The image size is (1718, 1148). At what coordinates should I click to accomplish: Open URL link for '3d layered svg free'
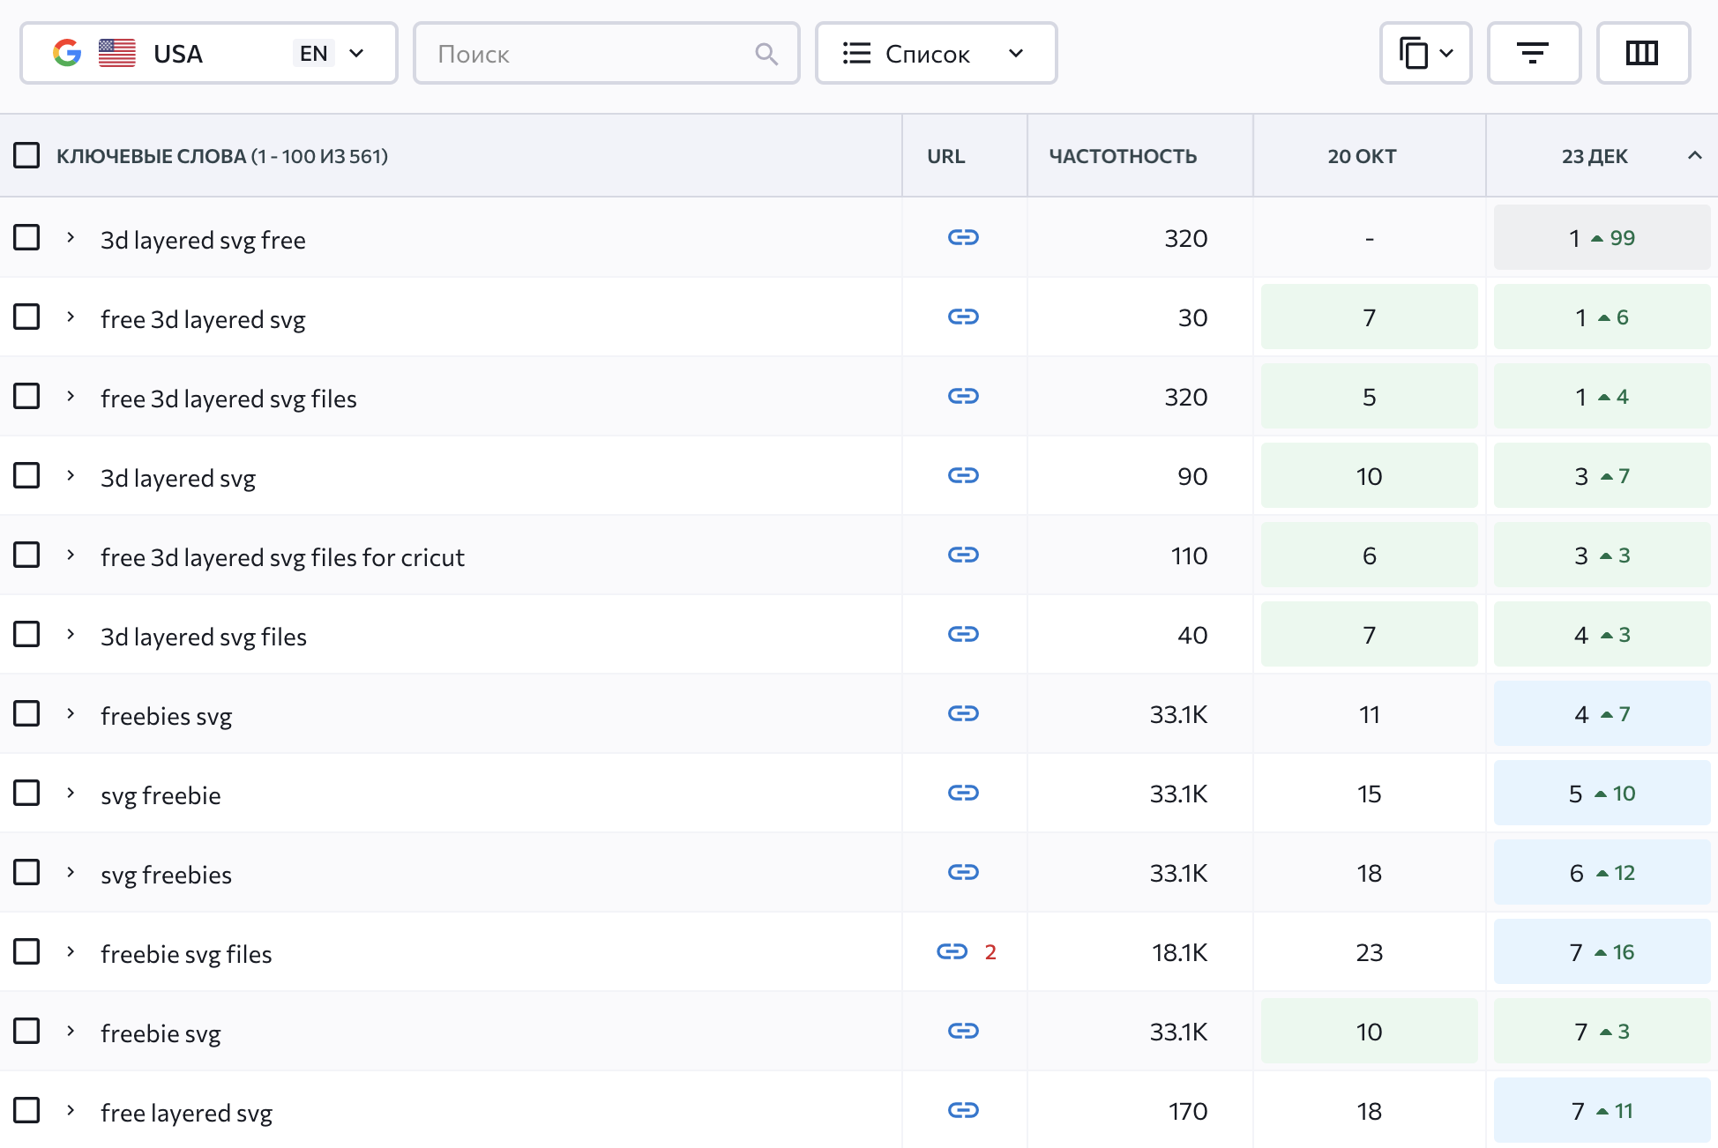point(963,237)
